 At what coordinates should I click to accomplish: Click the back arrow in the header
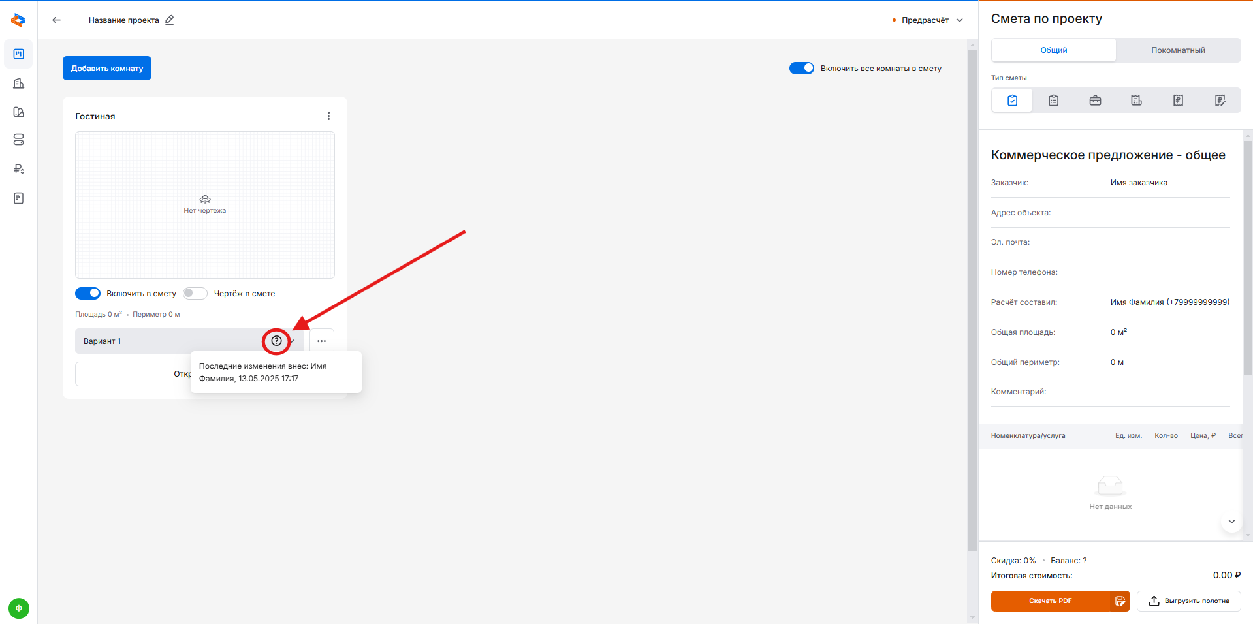(57, 20)
